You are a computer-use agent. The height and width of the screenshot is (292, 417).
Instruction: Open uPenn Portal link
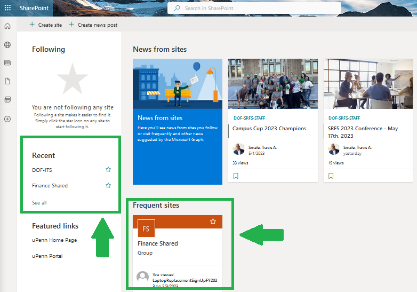click(x=47, y=256)
